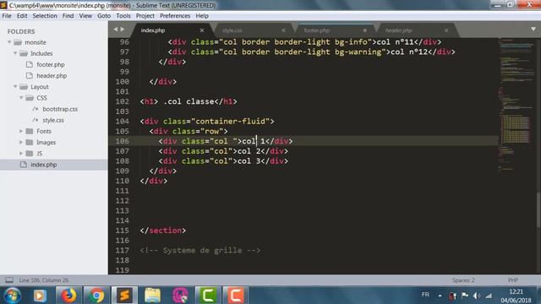This screenshot has width=541, height=304.
Task: Click unsaved dot on footer.php tab
Action: tap(364, 30)
